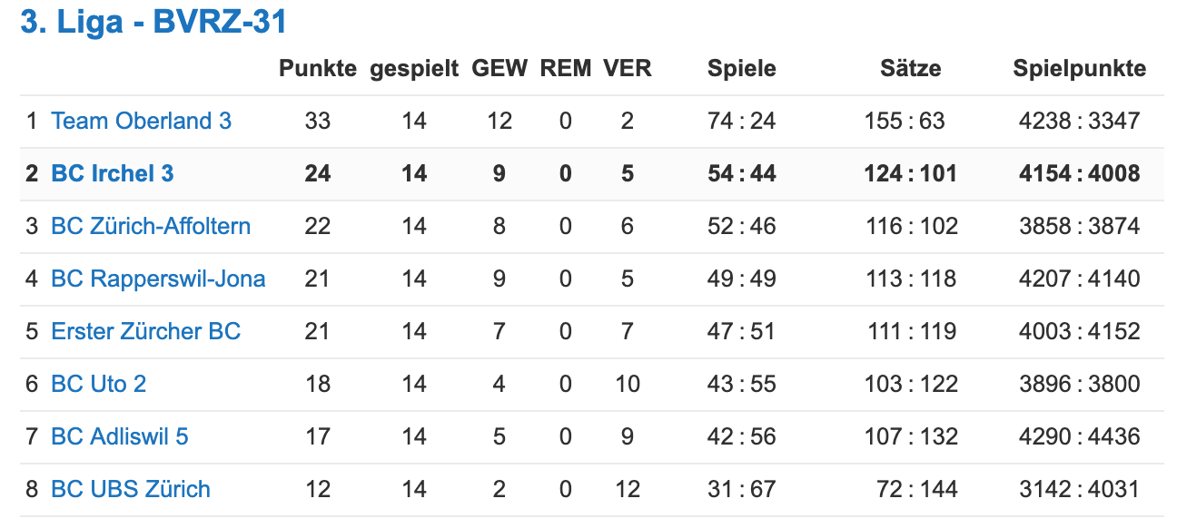Viewport: 1177px width, 528px height.
Task: Open the BC Irchel 3 team link
Action: coord(112,173)
